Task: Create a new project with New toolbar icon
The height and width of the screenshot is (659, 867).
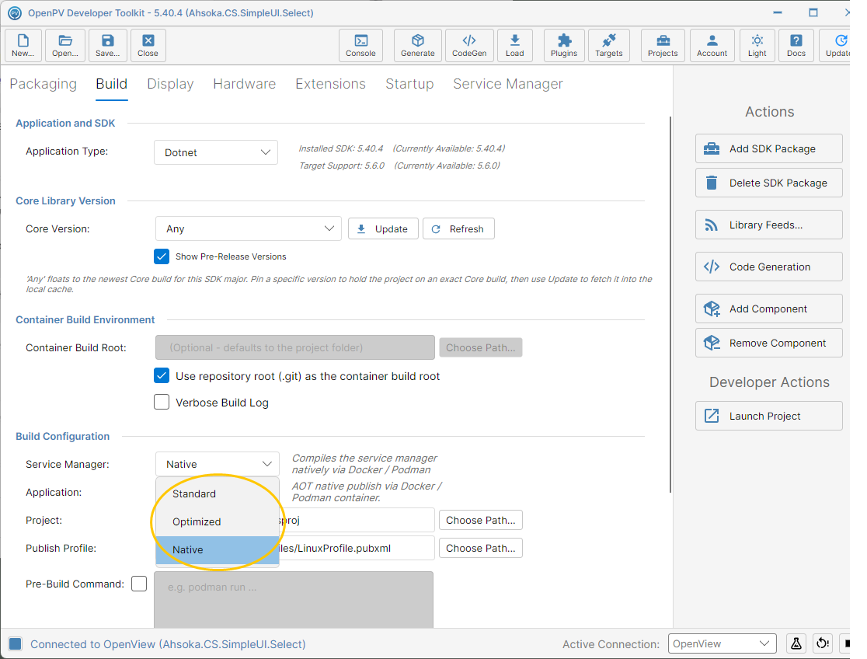Action: click(x=23, y=45)
